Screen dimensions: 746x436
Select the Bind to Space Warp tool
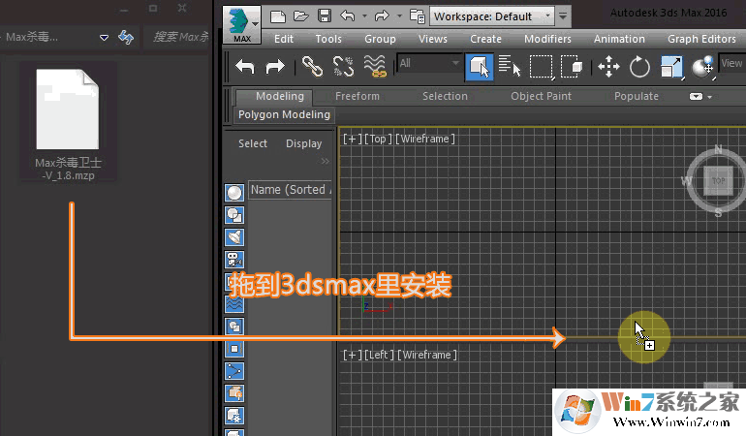(375, 66)
